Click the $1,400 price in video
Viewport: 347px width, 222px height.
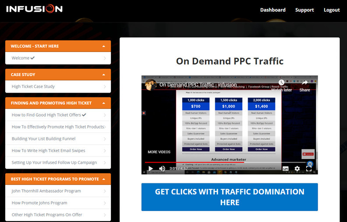[x=262, y=106]
